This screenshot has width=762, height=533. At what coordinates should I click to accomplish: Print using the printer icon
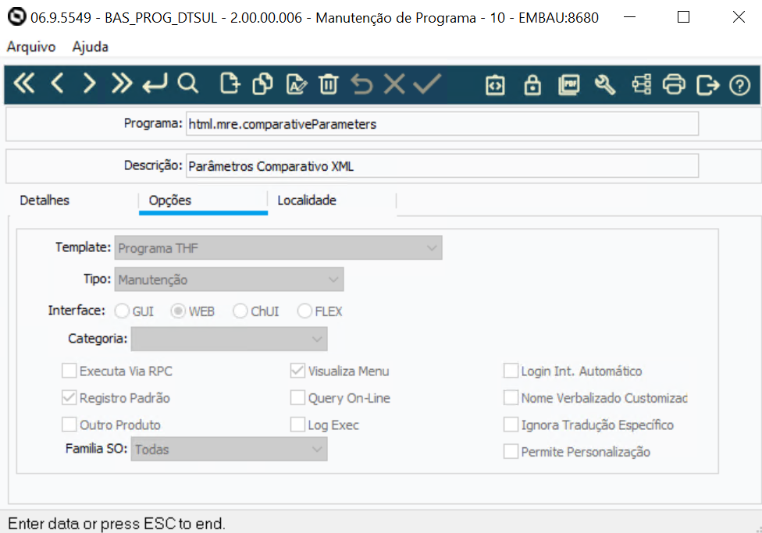click(674, 85)
